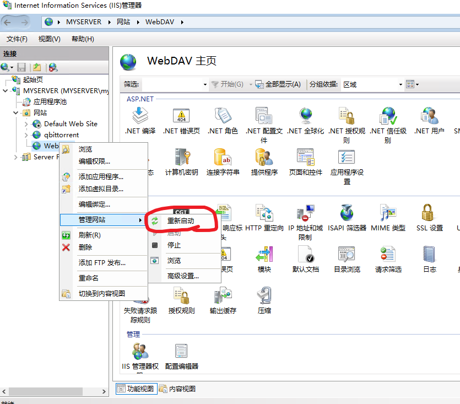This screenshot has width=460, height=404.
Task: Open the 文件(F) menu
Action: coord(17,39)
